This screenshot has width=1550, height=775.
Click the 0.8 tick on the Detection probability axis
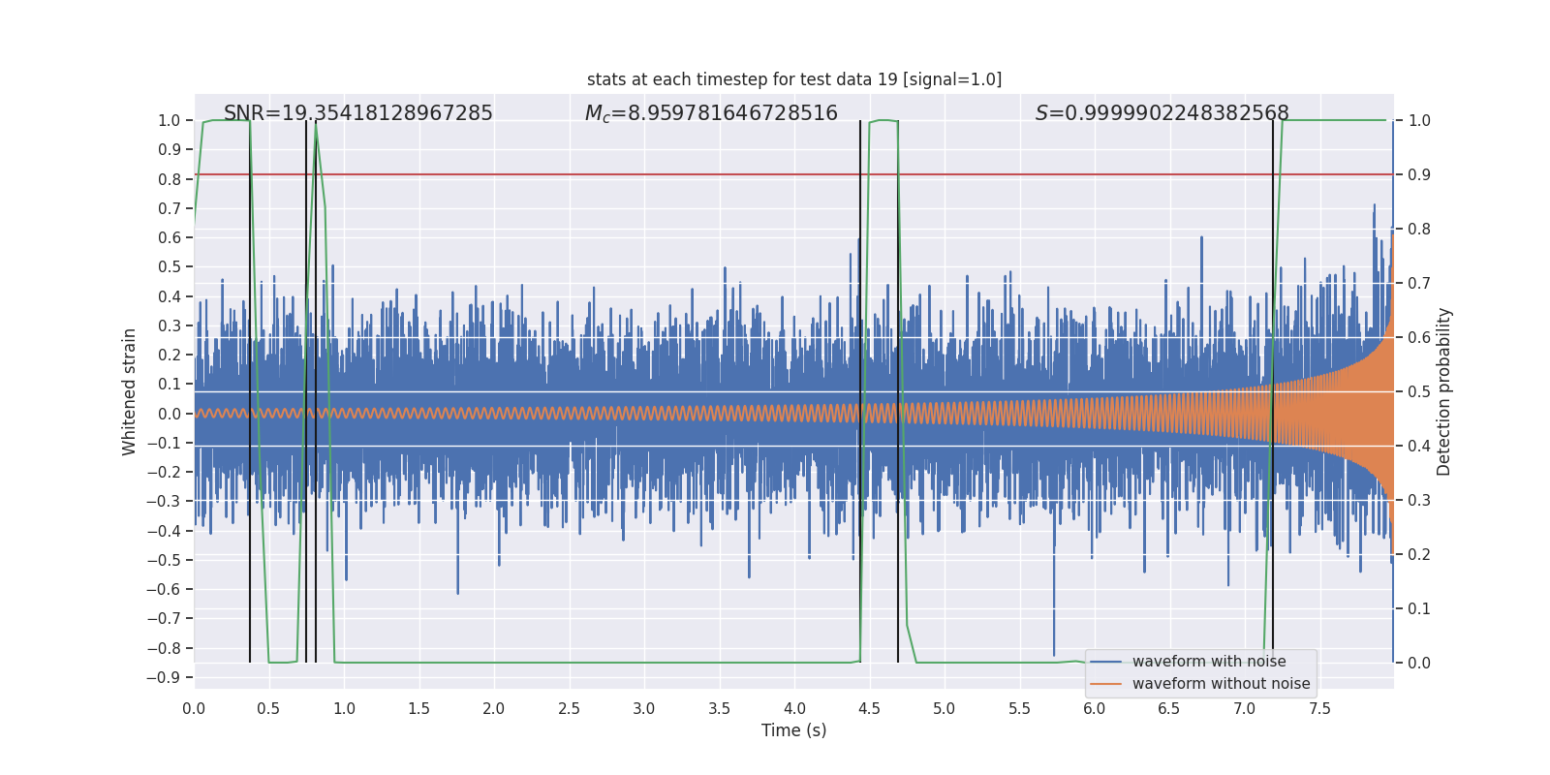coord(1419,229)
